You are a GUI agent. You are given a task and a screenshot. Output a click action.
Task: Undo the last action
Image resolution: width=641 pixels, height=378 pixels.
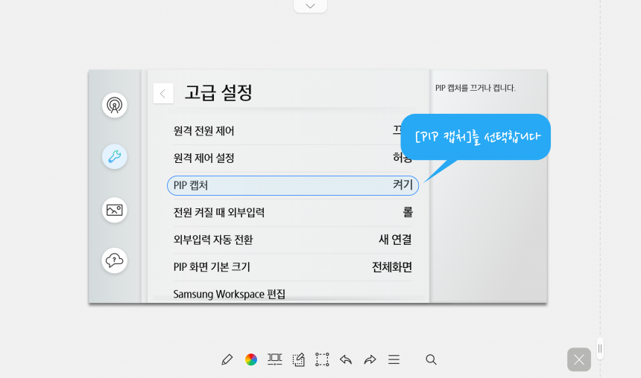click(x=346, y=359)
